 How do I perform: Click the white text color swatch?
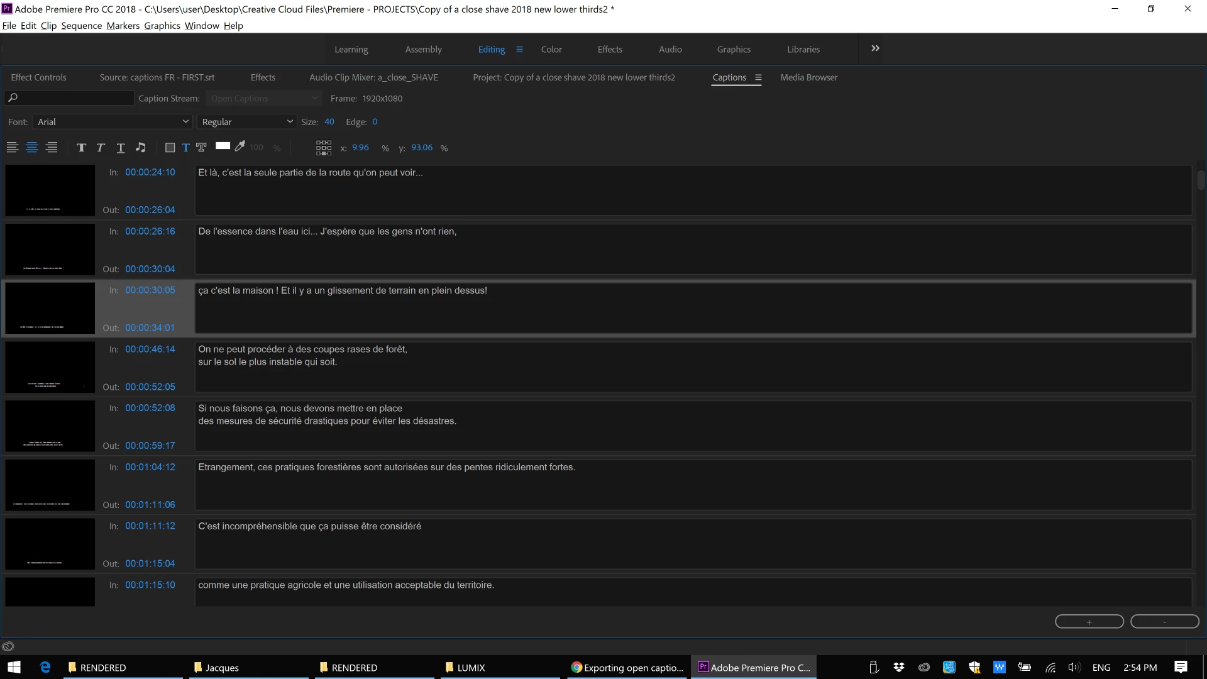click(223, 146)
